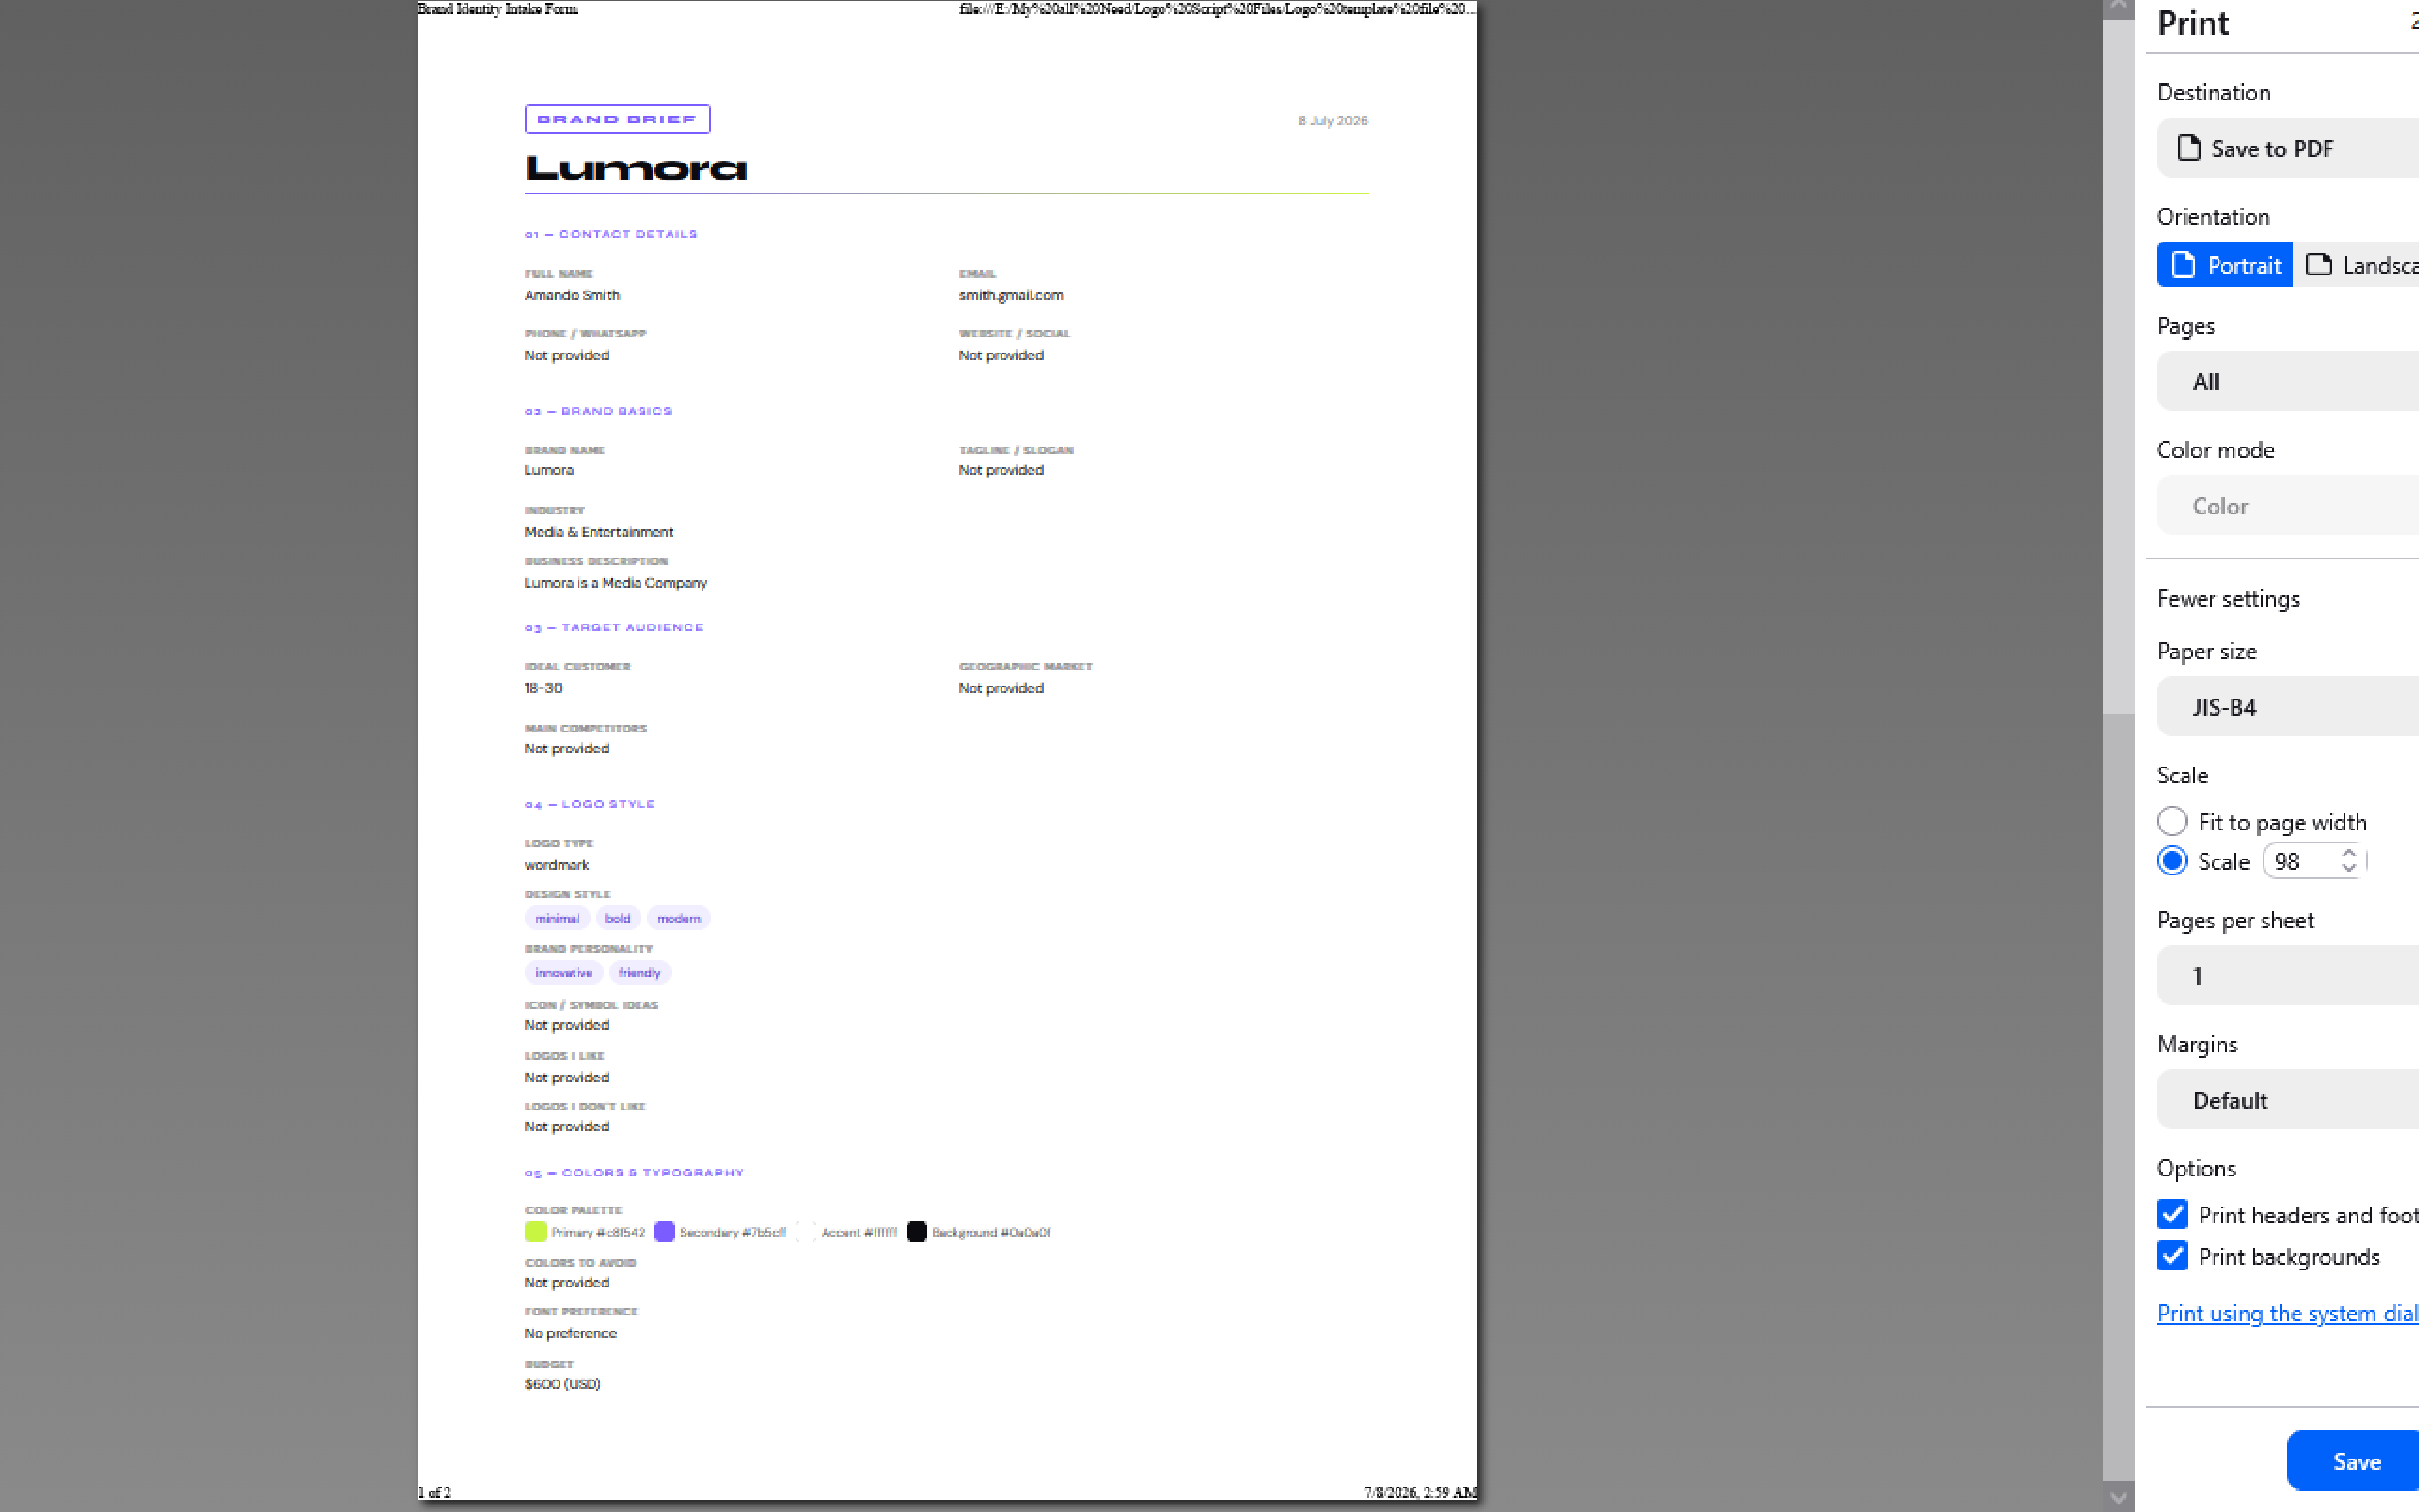Collapse Fewer settings section
This screenshot has height=1512, width=2419.
click(2228, 599)
